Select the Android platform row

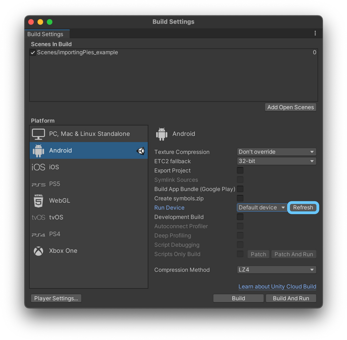[89, 150]
